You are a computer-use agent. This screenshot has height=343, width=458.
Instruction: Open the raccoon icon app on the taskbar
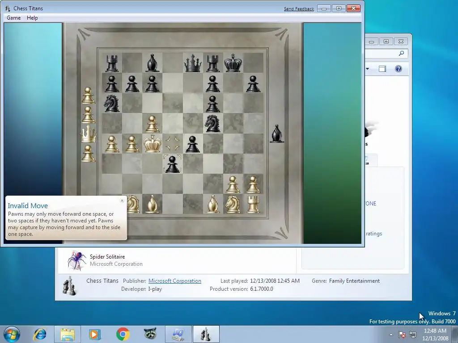[150, 334]
